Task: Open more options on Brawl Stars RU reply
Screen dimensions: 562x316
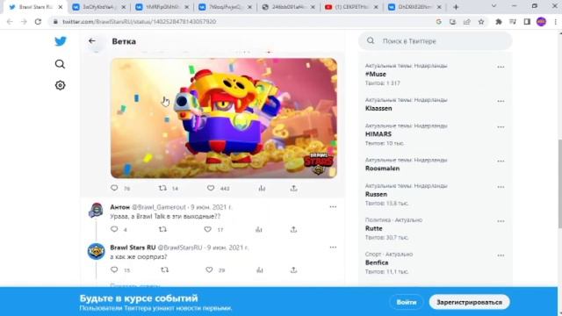Action: click(333, 248)
